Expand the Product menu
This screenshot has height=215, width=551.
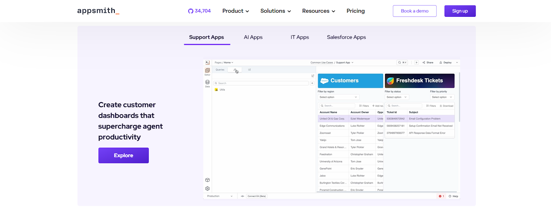[236, 11]
